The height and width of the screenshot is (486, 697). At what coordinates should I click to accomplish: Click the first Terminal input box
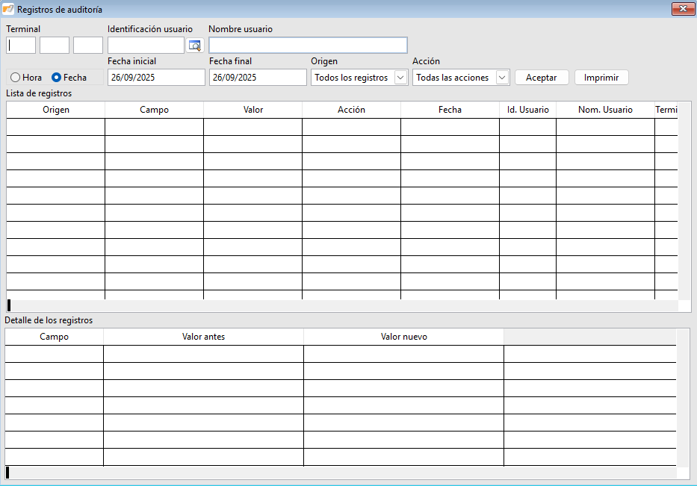pyautogui.click(x=21, y=46)
